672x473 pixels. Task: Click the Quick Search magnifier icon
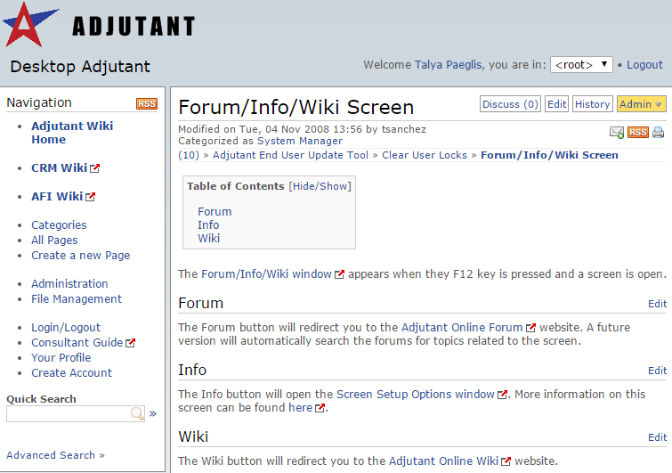(x=137, y=413)
